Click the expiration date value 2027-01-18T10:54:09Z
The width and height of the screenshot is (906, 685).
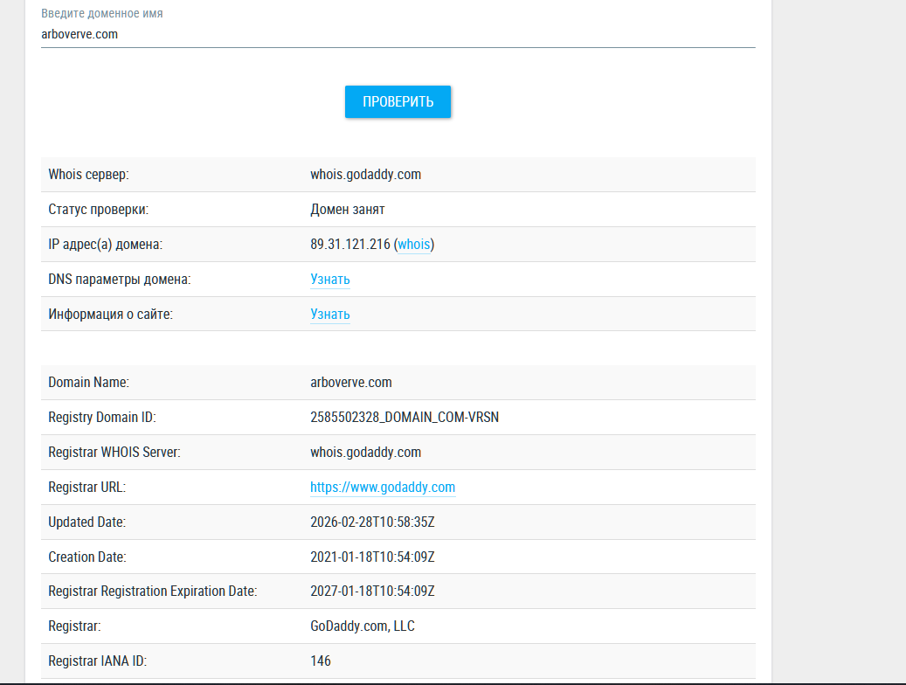click(372, 592)
